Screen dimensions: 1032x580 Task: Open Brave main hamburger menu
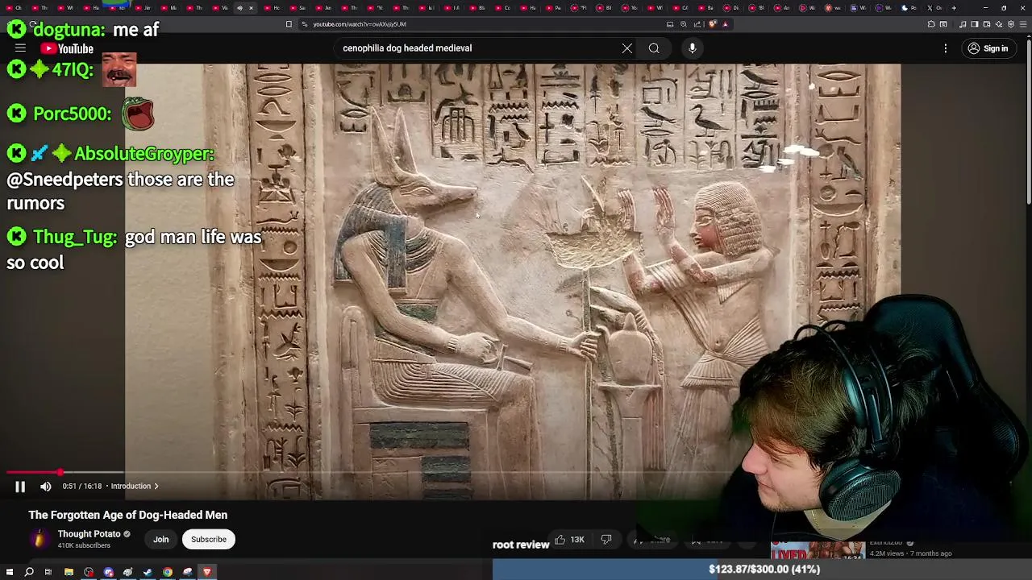click(1022, 24)
